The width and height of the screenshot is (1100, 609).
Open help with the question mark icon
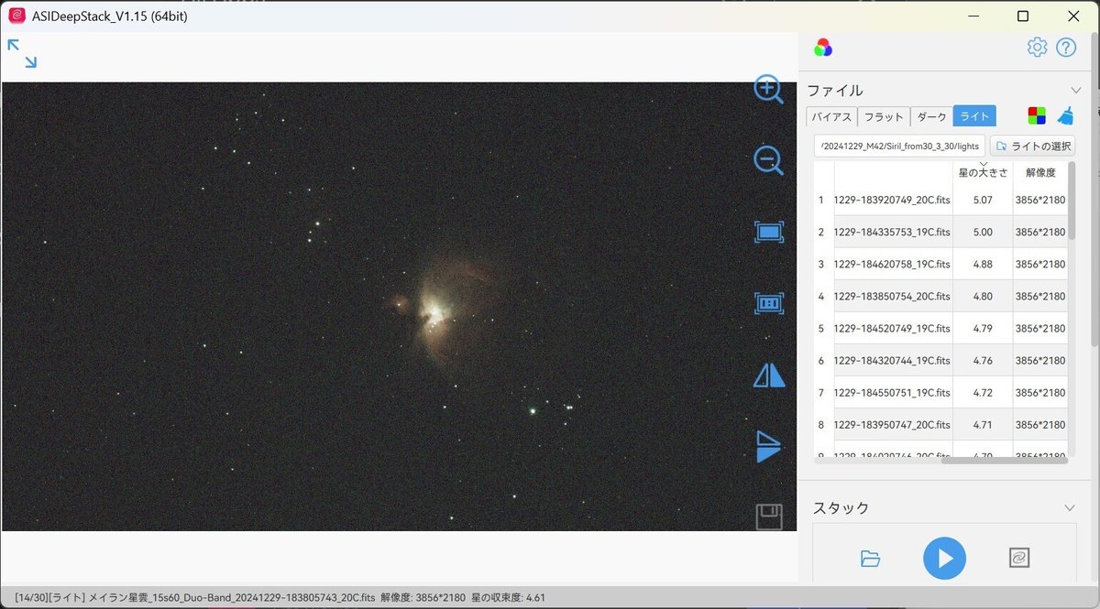[1068, 47]
